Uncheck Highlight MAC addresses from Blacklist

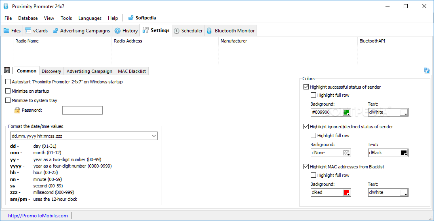(x=306, y=167)
